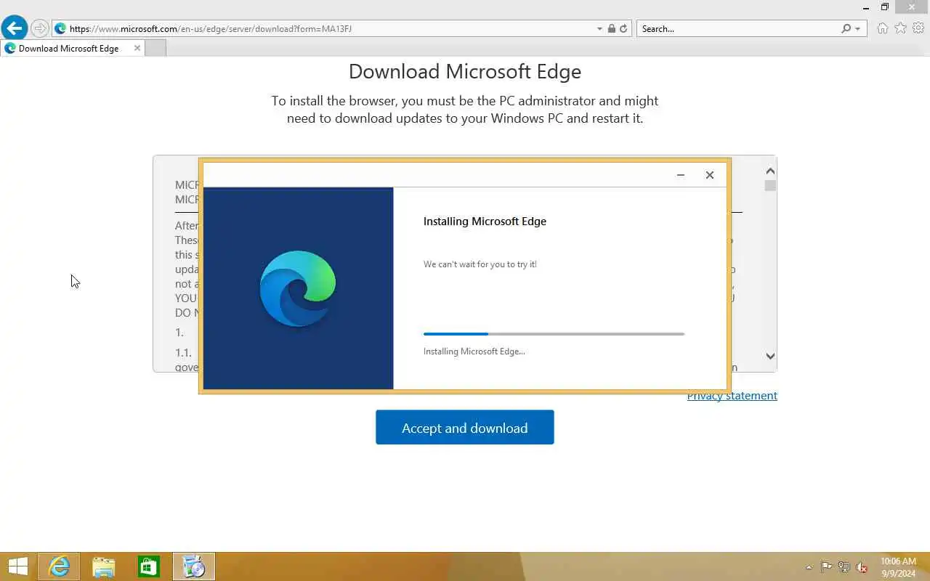Minimize the Edge installer dialog
Viewport: 930px width, 581px height.
click(680, 175)
